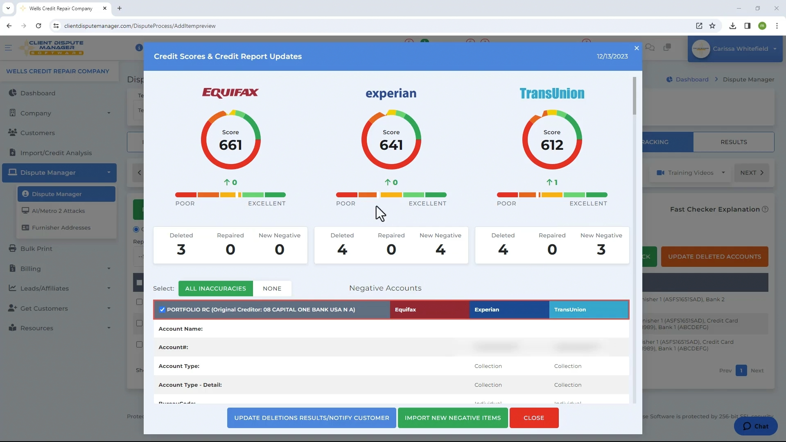The height and width of the screenshot is (442, 786).
Task: Open Training Videos dropdown
Action: 691,173
